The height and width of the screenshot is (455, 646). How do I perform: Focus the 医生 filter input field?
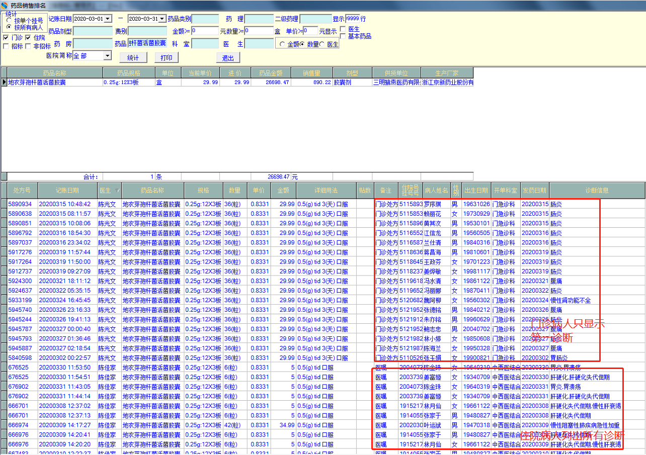tap(259, 44)
